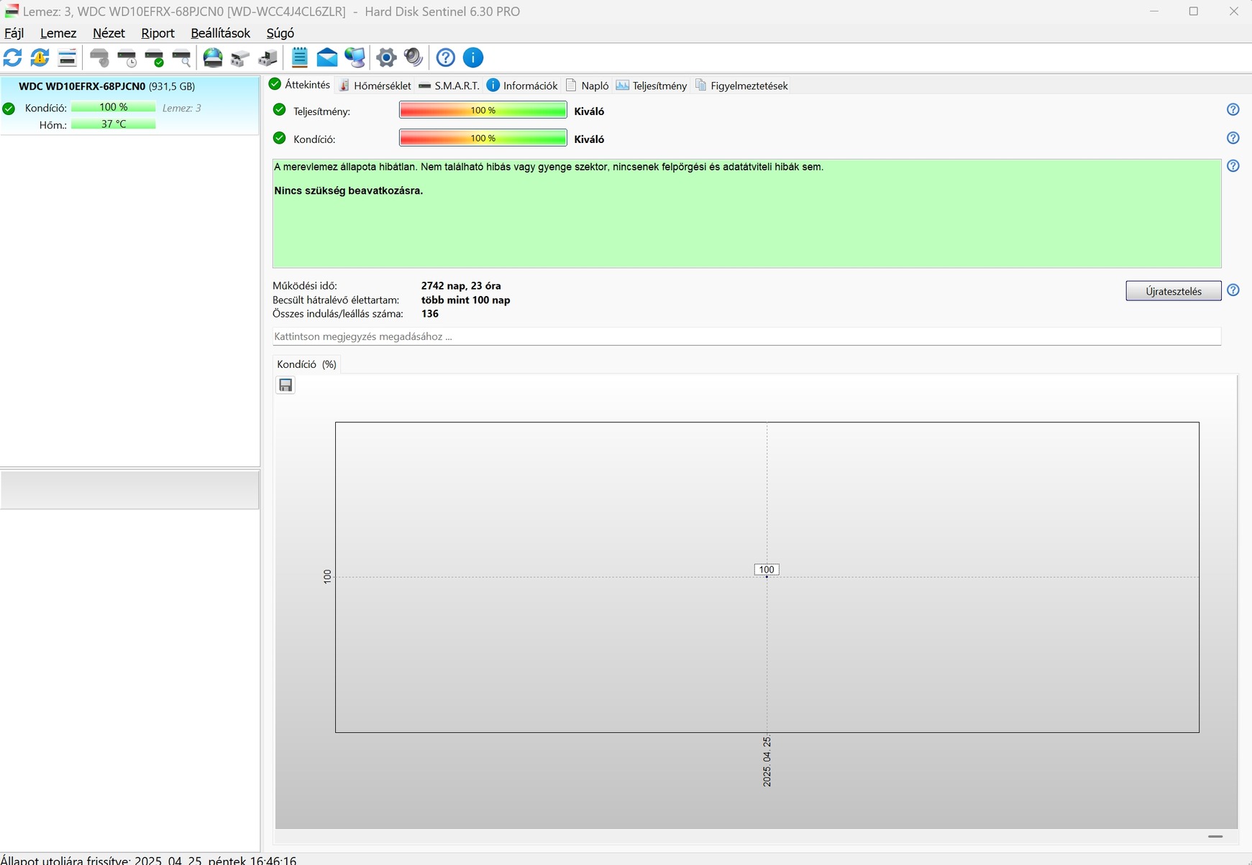Open settings with the gear icon
The height and width of the screenshot is (865, 1252).
(x=386, y=57)
